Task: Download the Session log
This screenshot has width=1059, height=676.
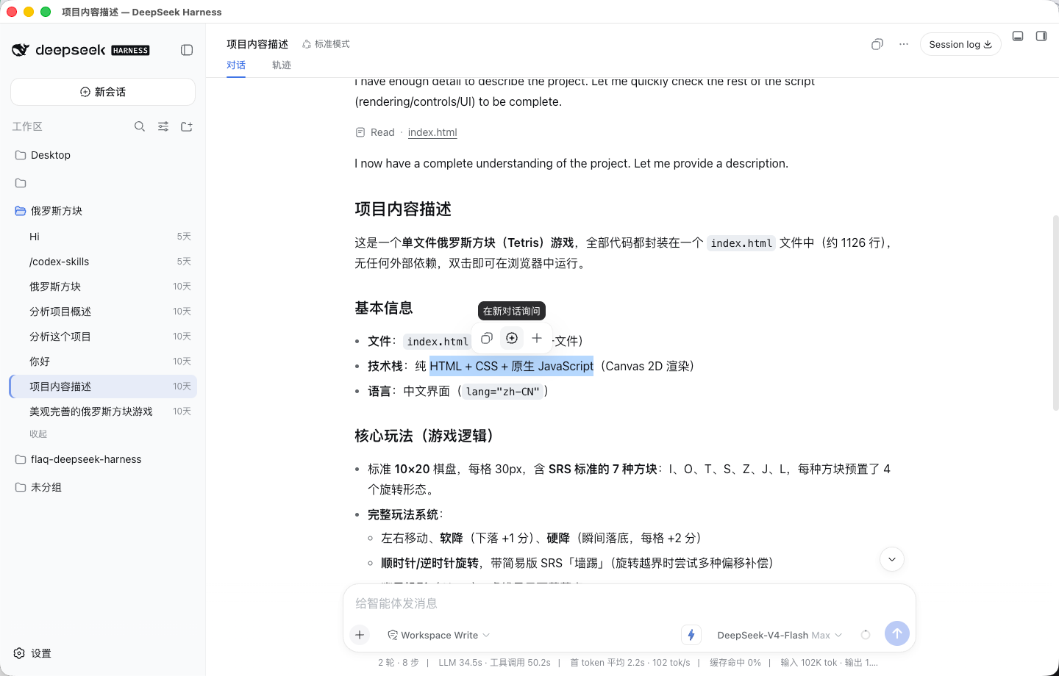Action: 960,44
